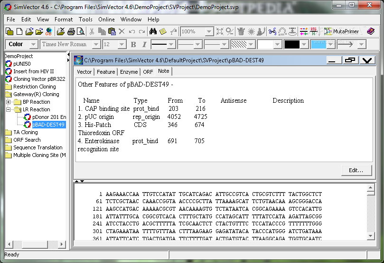Expand the BP Reaction folder

click(x=9, y=102)
